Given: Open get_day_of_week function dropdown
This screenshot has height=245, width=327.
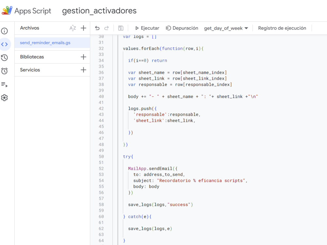Looking at the screenshot, I should pos(226,28).
